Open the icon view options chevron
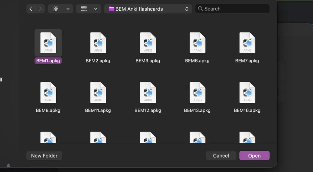This screenshot has width=313, height=172. click(68, 9)
